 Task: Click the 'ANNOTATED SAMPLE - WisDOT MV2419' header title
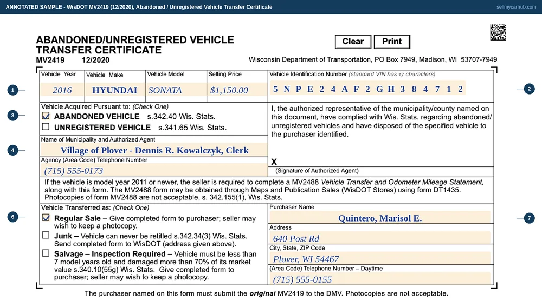[139, 7]
